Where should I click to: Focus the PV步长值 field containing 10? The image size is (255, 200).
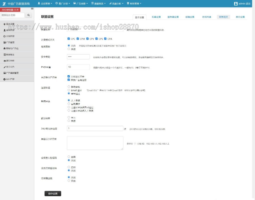coord(78,67)
